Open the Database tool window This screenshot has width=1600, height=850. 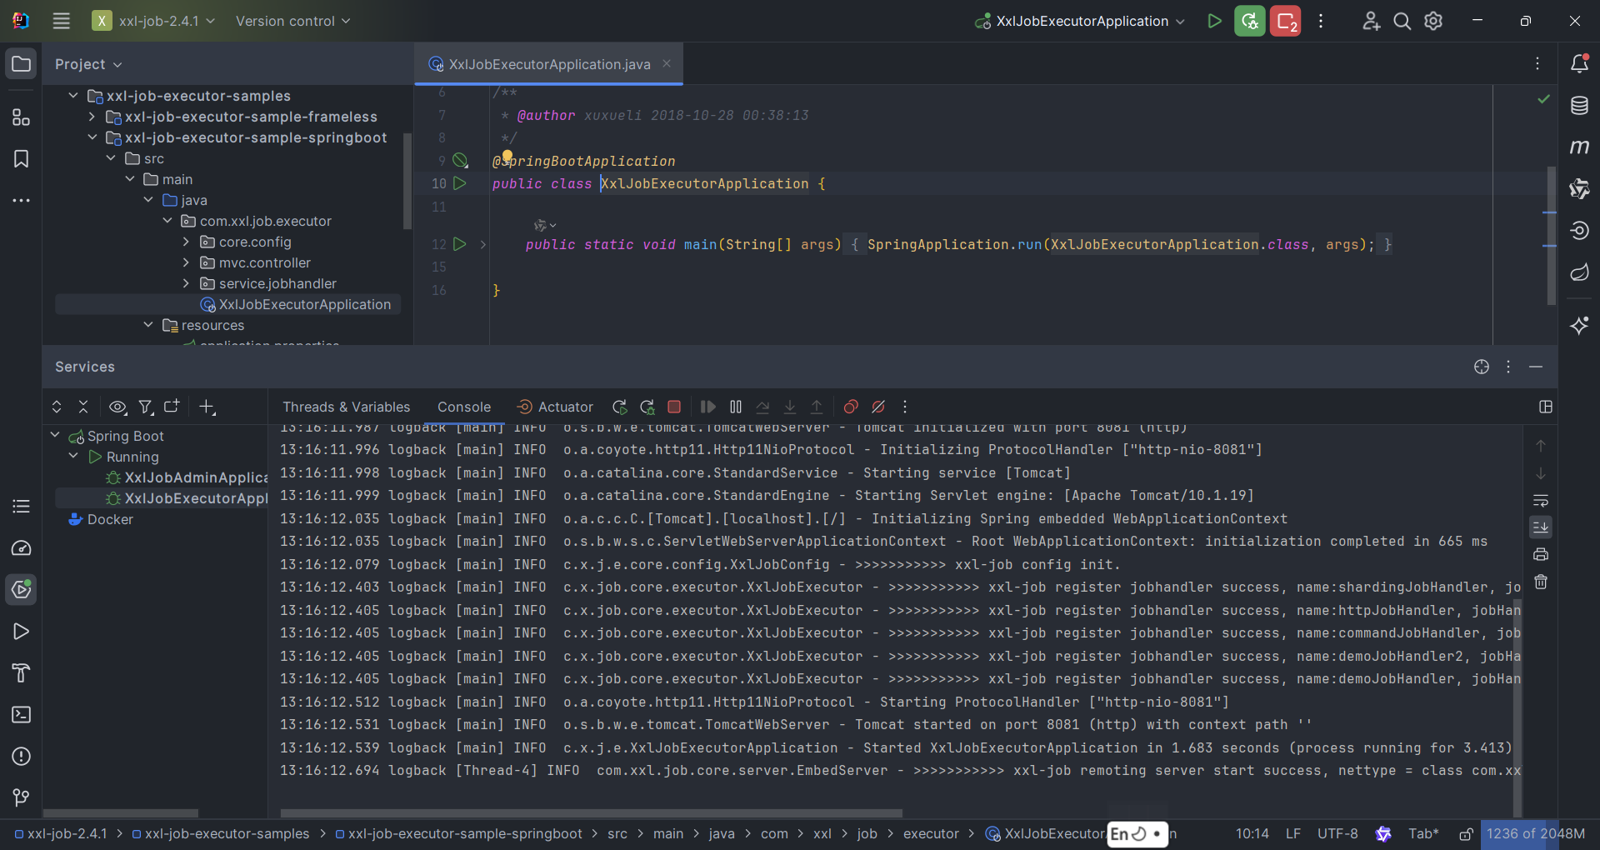[x=1579, y=105]
